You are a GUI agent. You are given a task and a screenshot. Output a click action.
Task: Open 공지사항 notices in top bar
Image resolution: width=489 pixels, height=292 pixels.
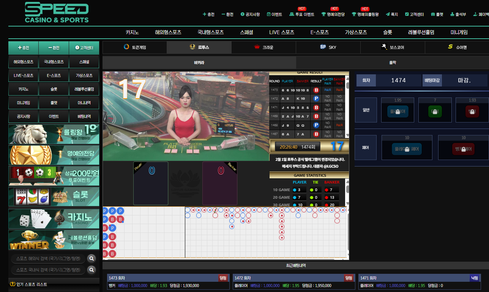[250, 14]
